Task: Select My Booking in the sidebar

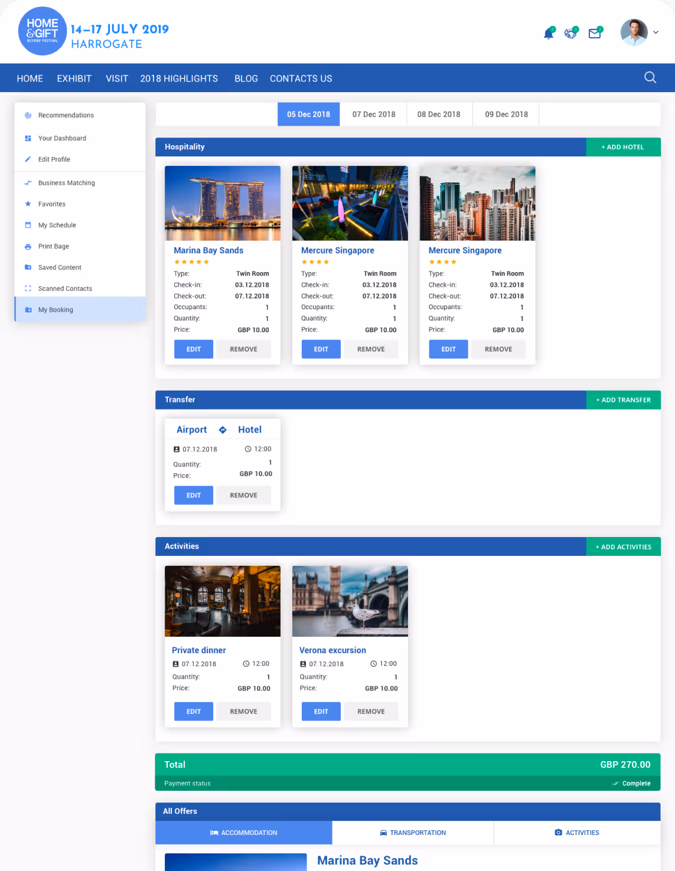Action: pos(80,310)
